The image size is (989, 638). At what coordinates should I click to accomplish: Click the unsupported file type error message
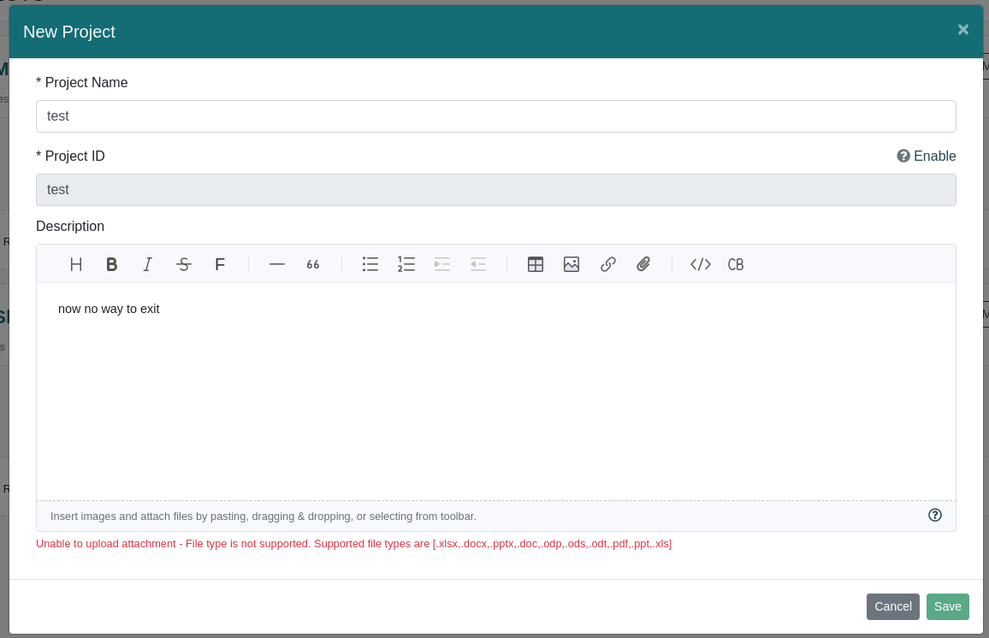pyautogui.click(x=354, y=543)
